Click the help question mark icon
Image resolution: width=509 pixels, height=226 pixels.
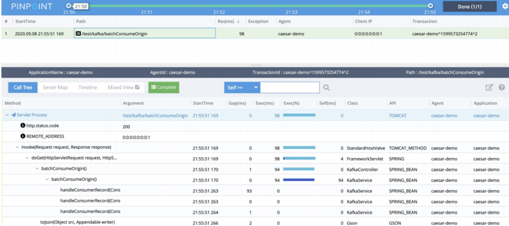pos(501,88)
